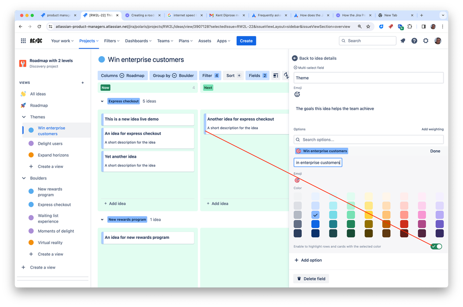The width and height of the screenshot is (463, 307).
Task: Select the dark green color swatch in the bottom row
Action: point(351,233)
